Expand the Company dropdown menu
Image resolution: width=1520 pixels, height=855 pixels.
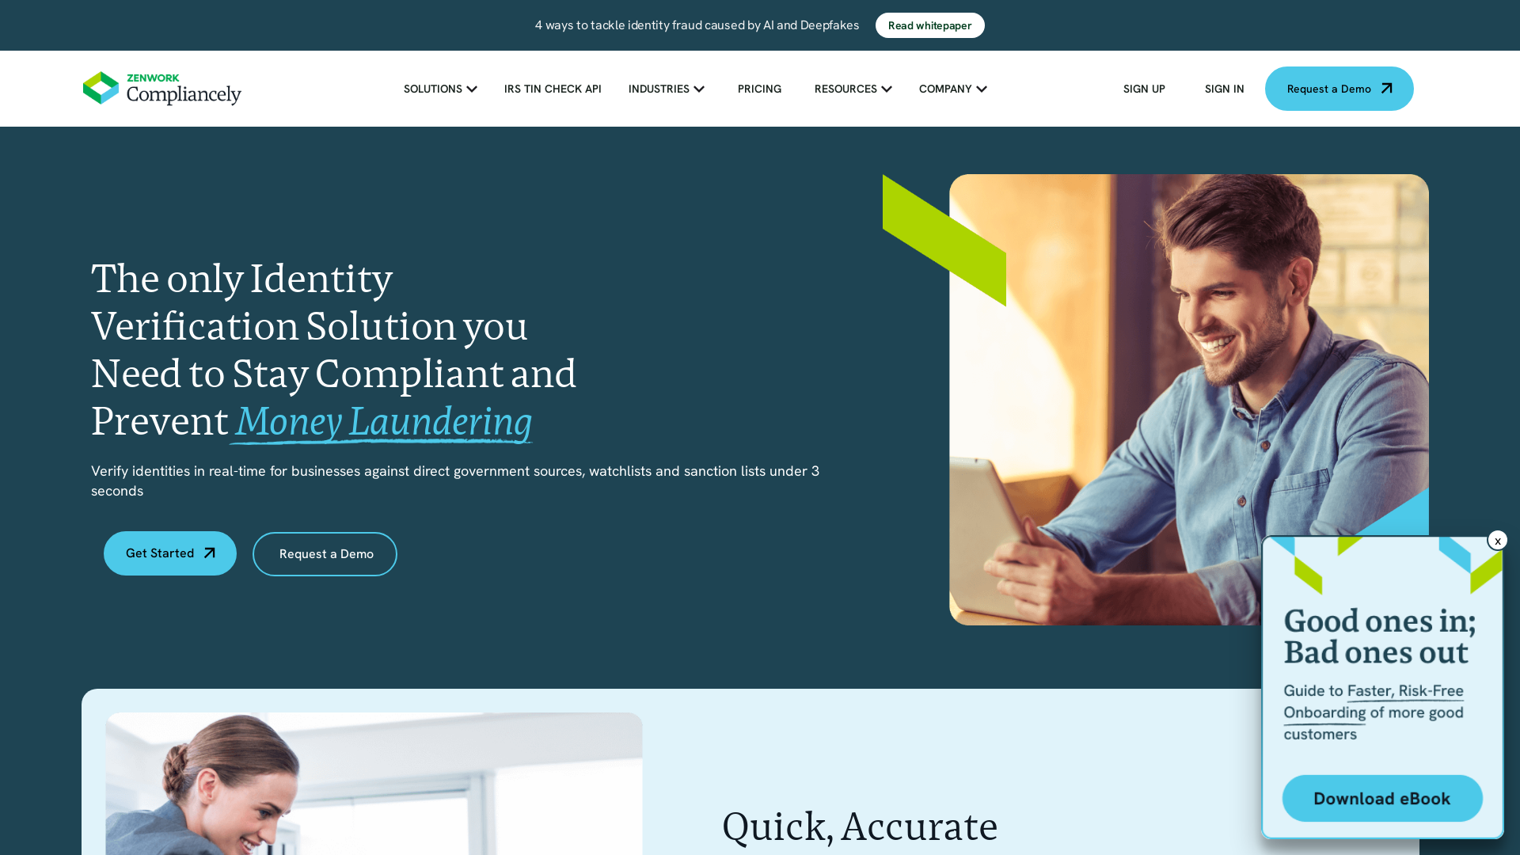point(951,89)
